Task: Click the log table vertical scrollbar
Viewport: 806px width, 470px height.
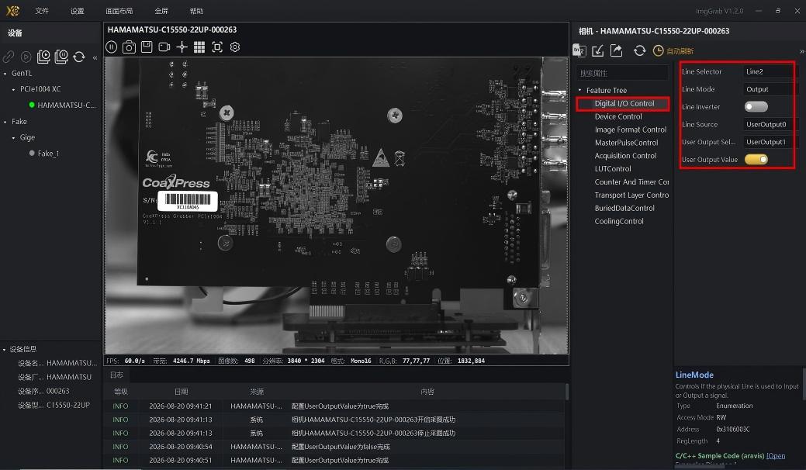Action: tap(567, 392)
